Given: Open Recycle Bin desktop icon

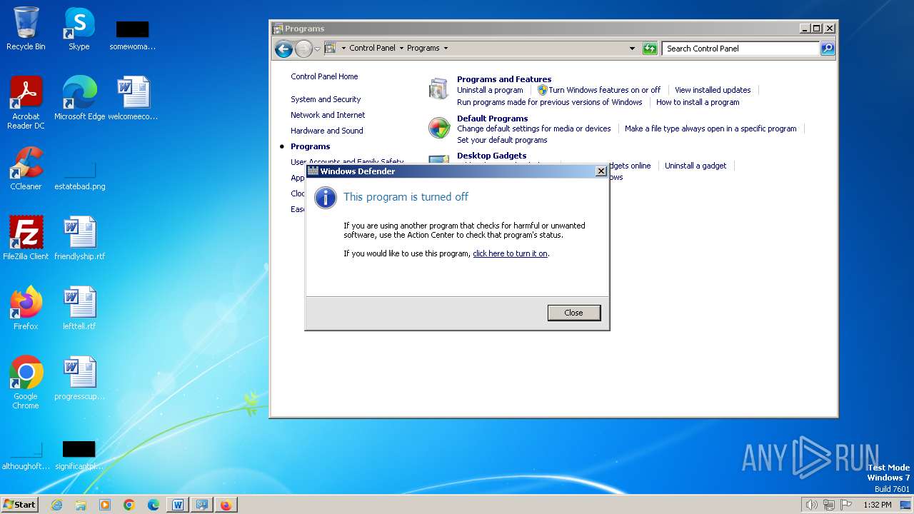Looking at the screenshot, I should (26, 29).
